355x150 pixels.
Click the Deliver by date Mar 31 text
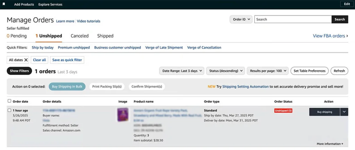pyautogui.click(x=231, y=121)
